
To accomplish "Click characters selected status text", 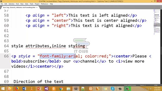I will [7, 85].
